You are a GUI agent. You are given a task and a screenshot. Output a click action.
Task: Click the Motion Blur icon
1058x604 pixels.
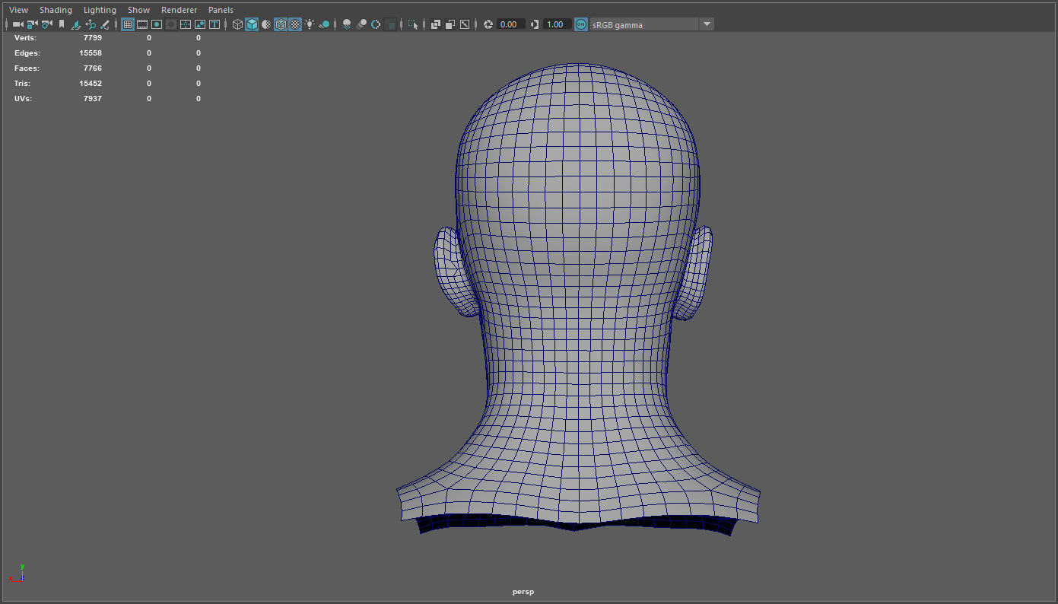(361, 24)
